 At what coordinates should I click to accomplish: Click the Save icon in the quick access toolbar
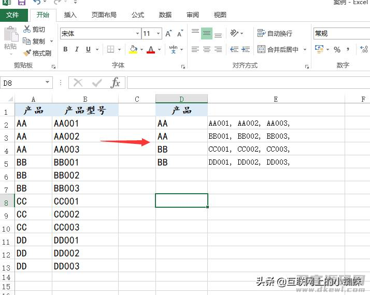22,3
